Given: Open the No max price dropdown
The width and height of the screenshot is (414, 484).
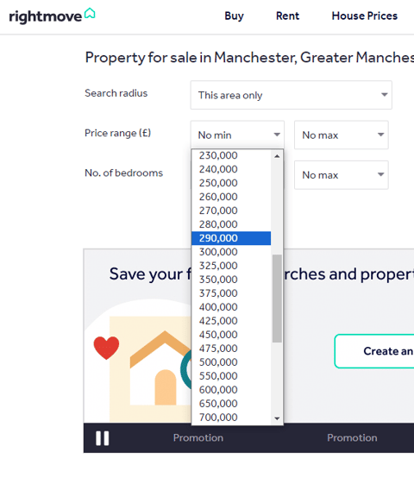Looking at the screenshot, I should [x=342, y=135].
